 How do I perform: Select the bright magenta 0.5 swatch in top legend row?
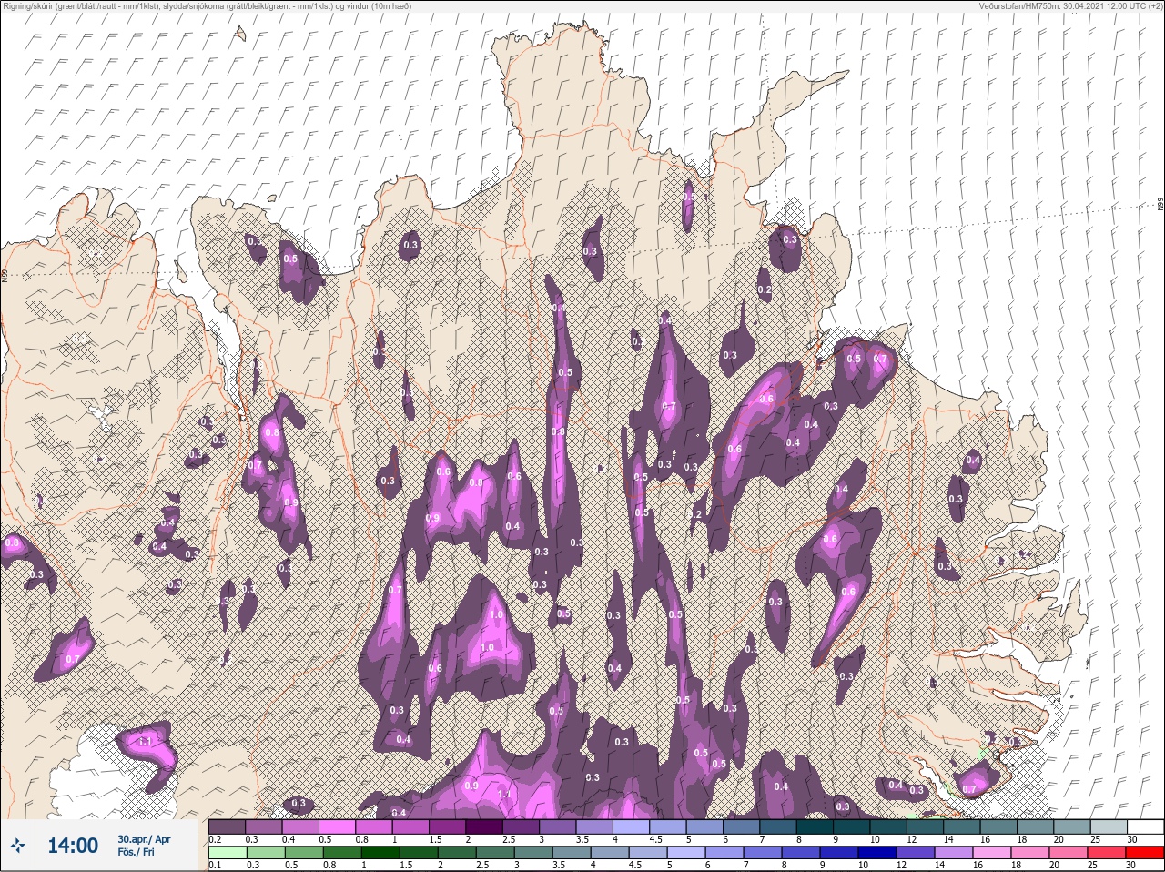click(x=338, y=826)
